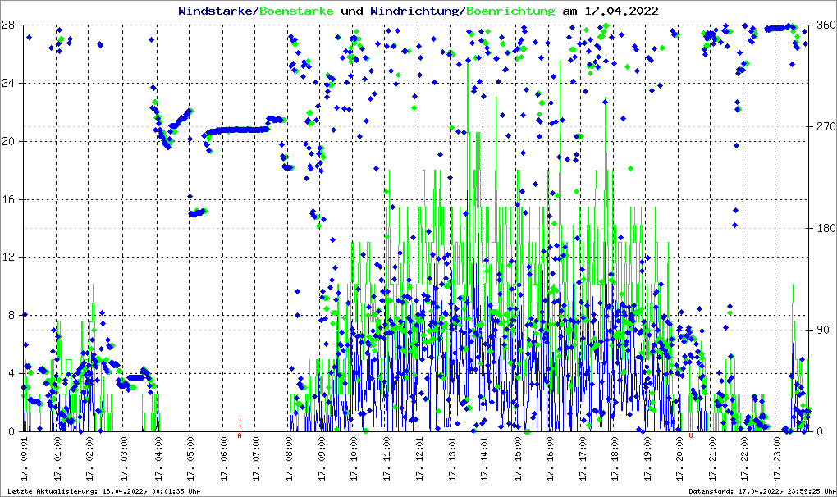Select left axis value 20

7,141
